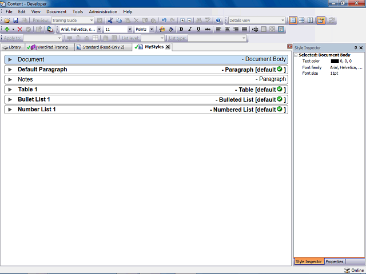
Task: Click the red X Delete style icon
Action: click(20, 29)
